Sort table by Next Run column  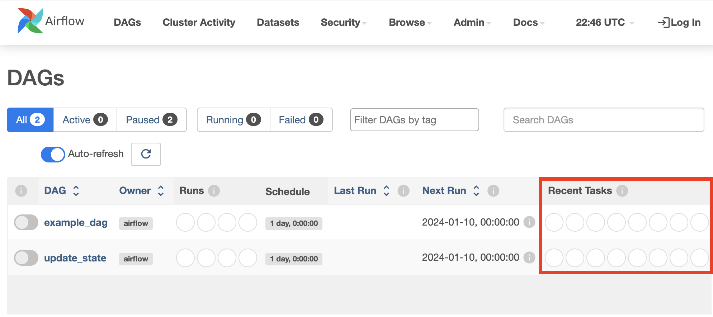pos(451,191)
